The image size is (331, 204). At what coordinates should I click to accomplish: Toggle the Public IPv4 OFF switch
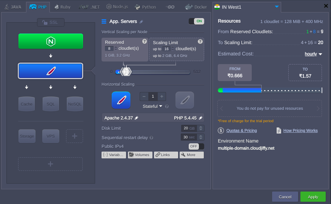pyautogui.click(x=196, y=146)
